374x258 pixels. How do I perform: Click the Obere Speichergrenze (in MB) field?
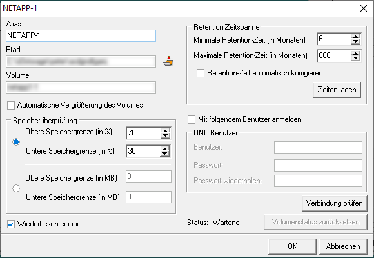click(148, 176)
